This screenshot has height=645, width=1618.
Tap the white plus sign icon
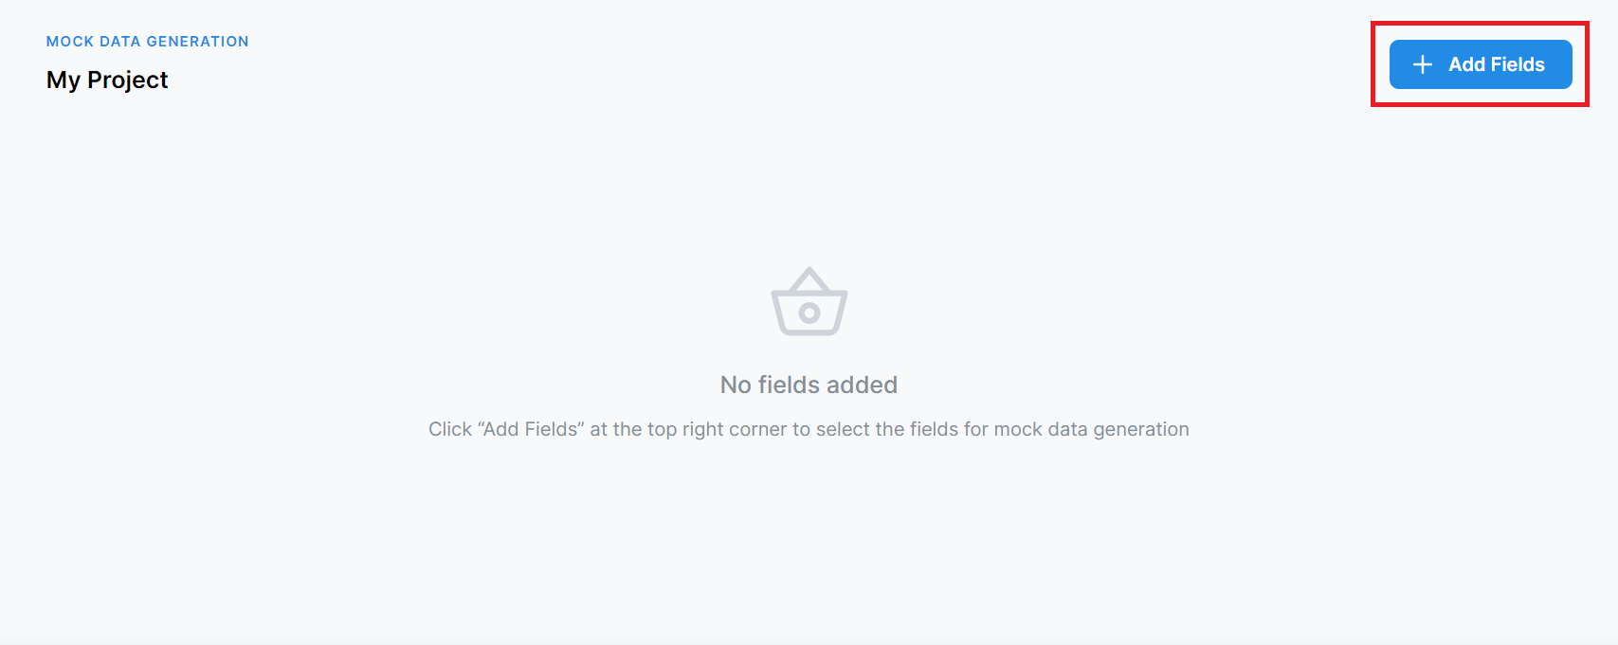[1422, 64]
